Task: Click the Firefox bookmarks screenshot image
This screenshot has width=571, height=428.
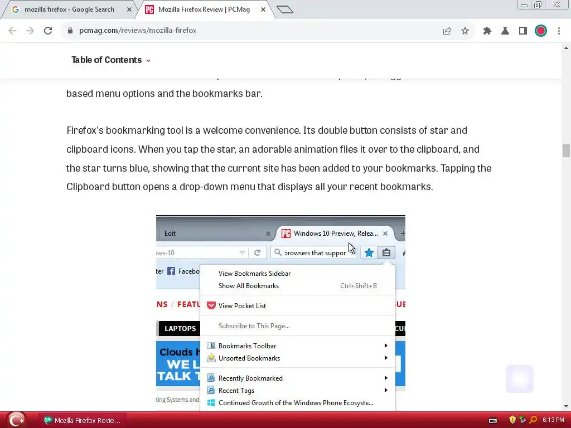Action: click(x=280, y=313)
